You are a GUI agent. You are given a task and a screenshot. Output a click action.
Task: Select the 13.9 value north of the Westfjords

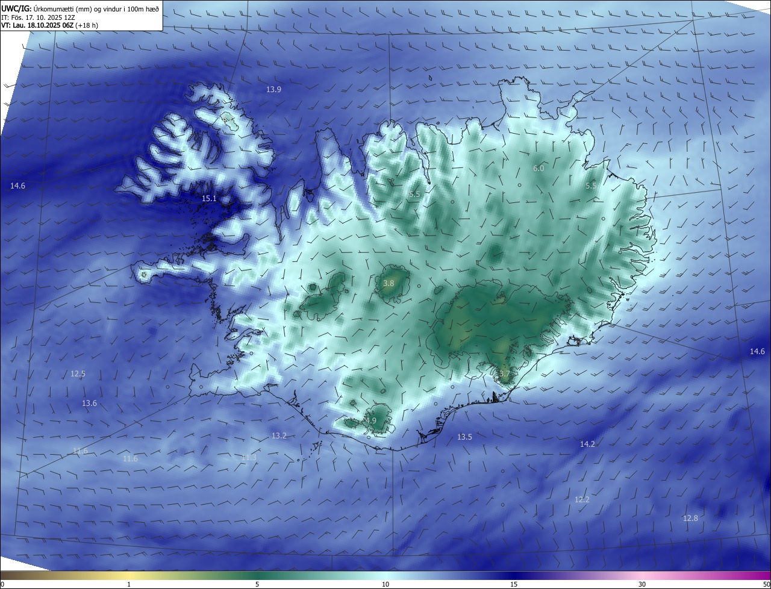tap(273, 89)
